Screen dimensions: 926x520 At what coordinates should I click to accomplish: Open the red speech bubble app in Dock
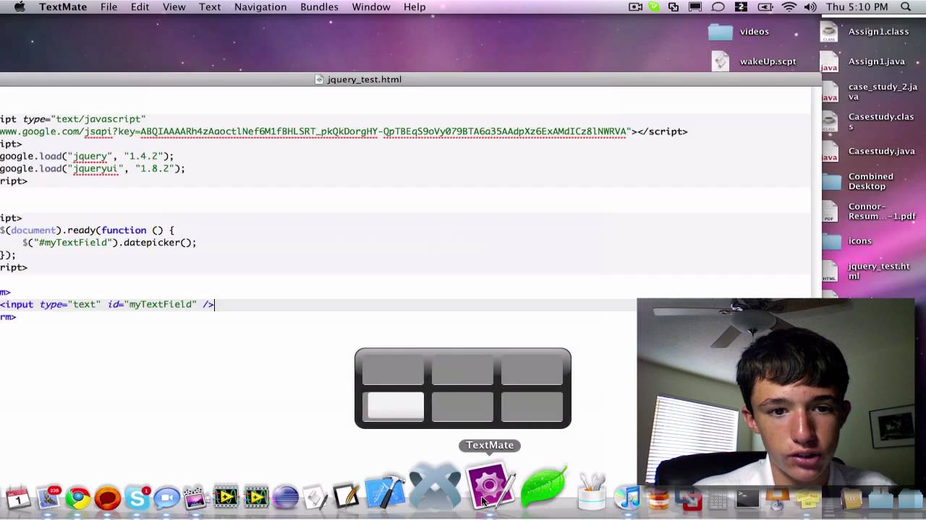pos(108,498)
